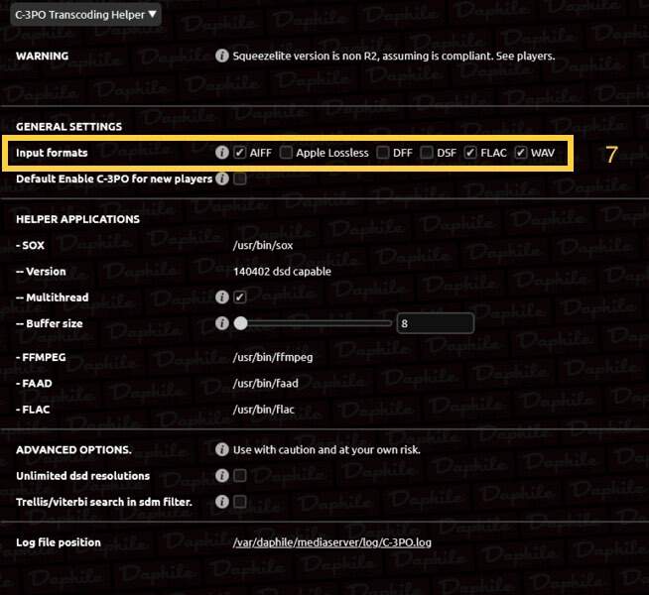Uncheck the AIFF input format
Viewport: 649px width, 595px height.
tap(240, 153)
